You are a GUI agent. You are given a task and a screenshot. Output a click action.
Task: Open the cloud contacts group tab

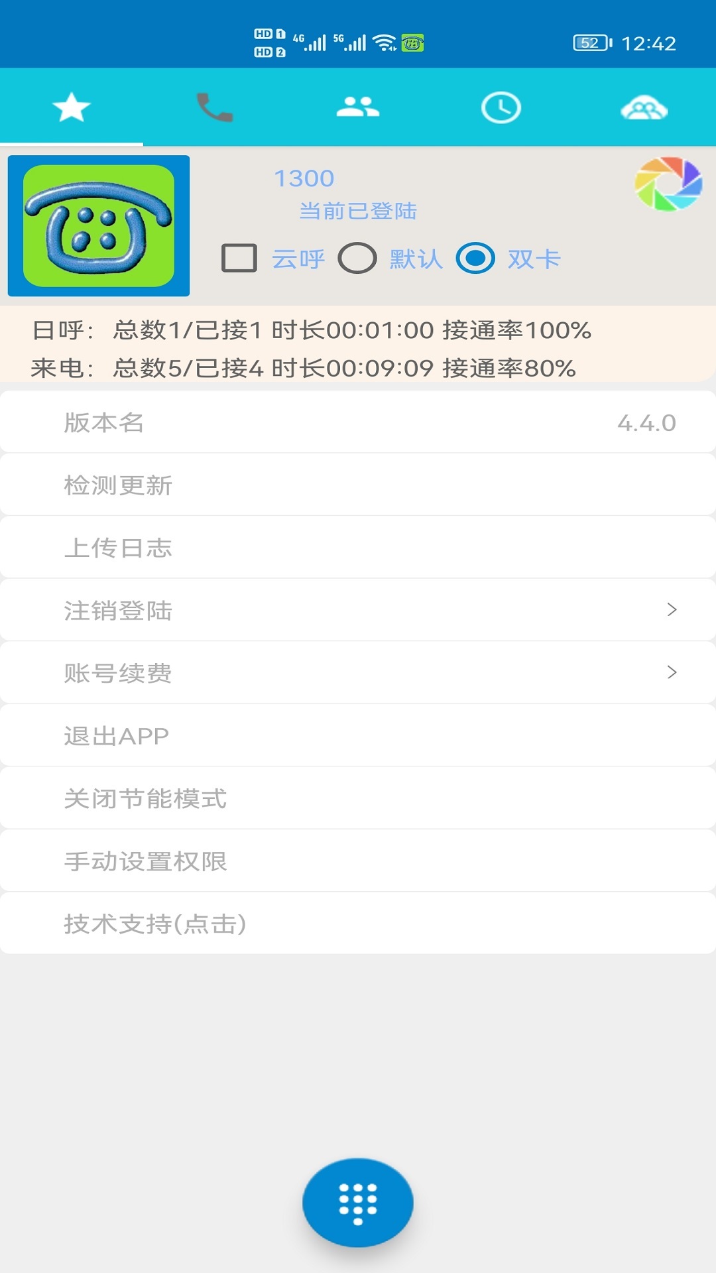point(644,109)
